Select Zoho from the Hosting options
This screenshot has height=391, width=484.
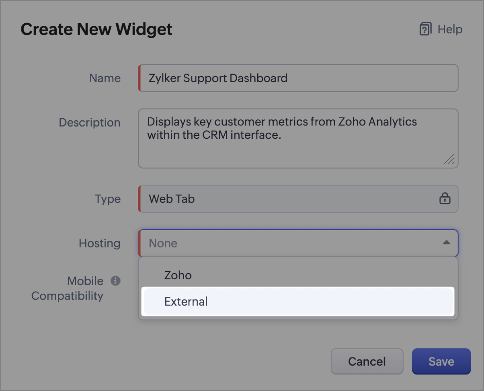pyautogui.click(x=178, y=275)
